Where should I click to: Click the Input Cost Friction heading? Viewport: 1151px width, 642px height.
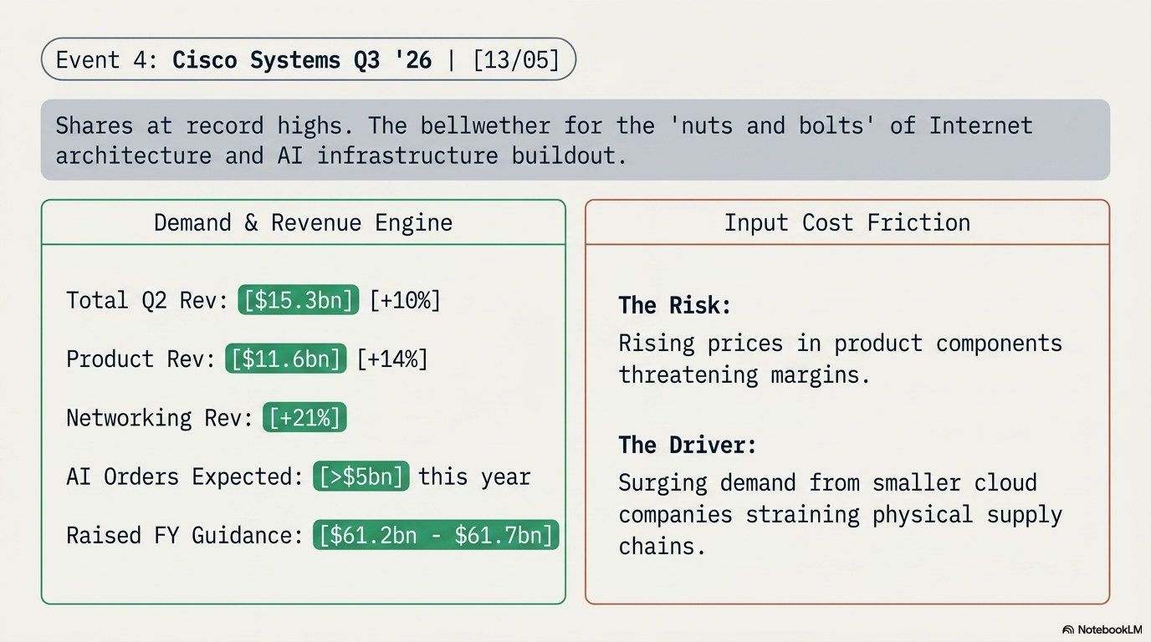847,222
